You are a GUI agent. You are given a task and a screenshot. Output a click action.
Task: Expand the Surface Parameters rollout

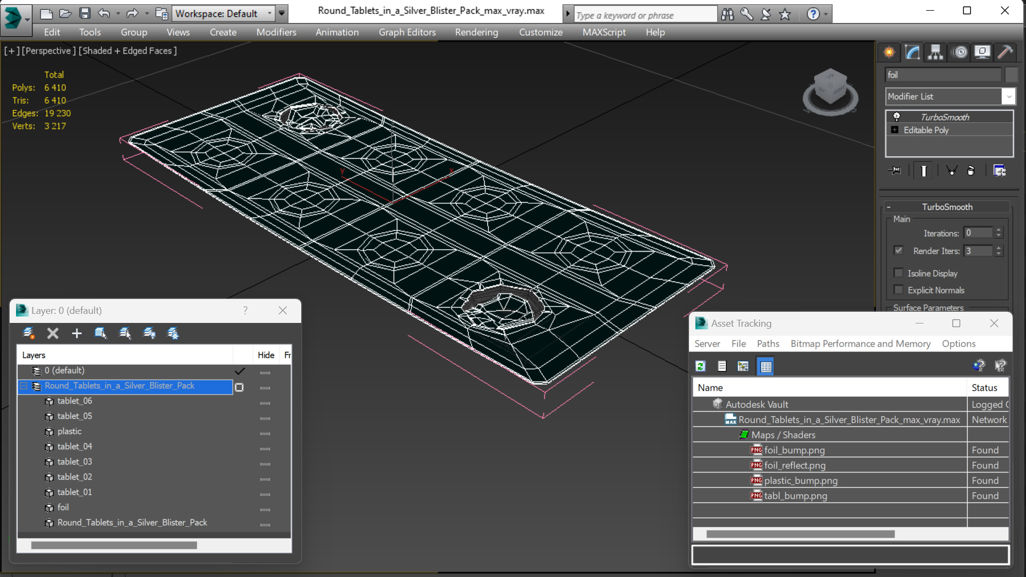tap(928, 307)
